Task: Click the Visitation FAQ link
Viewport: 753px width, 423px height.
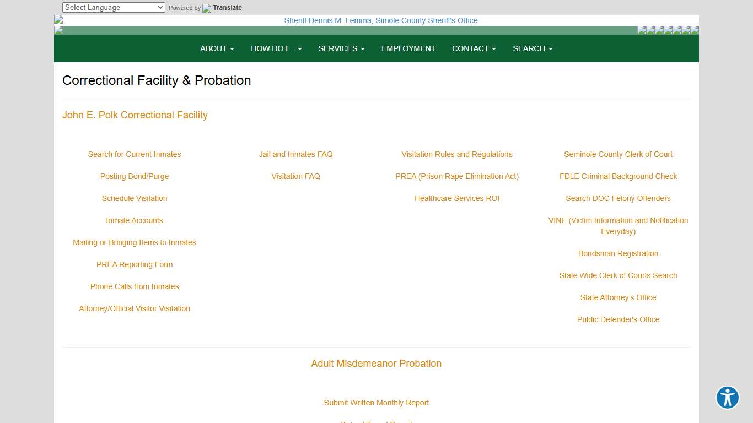Action: (x=295, y=176)
